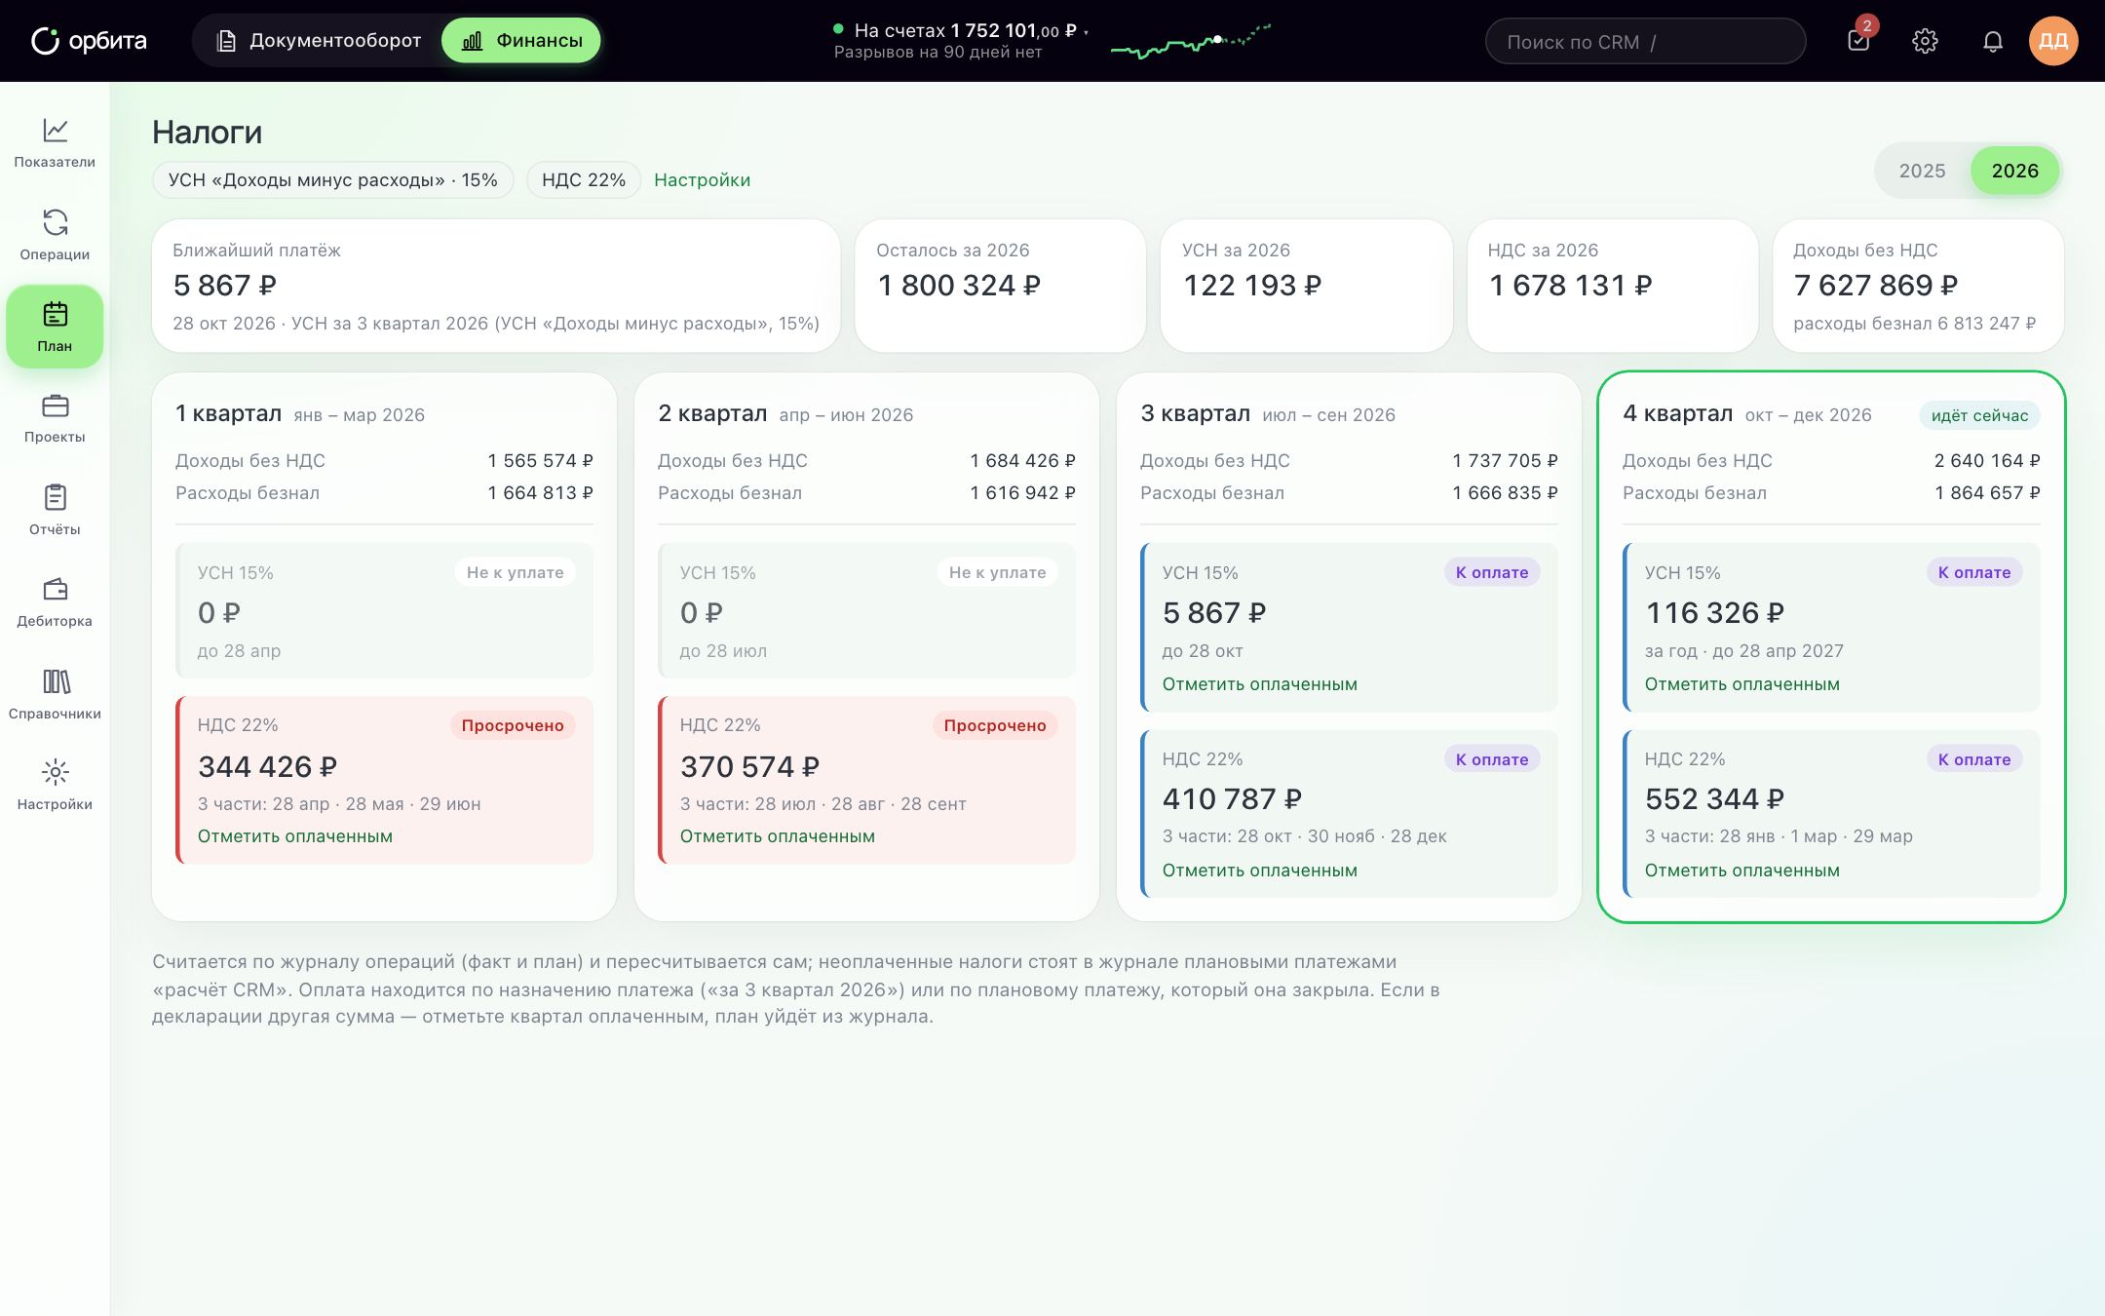Switch to the Финансы tab
This screenshot has width=2105, height=1316.
tap(521, 41)
